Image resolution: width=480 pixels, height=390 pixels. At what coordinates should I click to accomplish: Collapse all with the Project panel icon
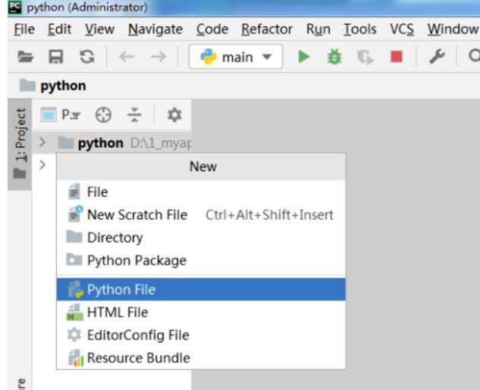[x=134, y=115]
